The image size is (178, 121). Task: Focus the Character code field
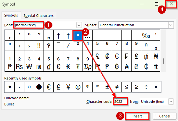click(120, 102)
